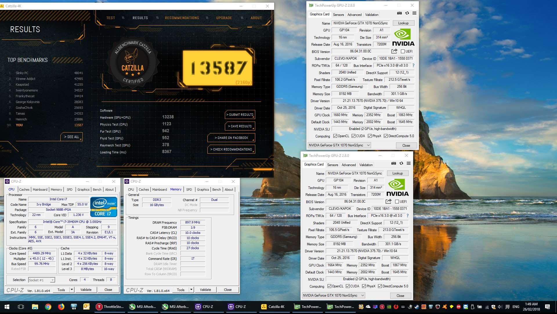Toggle DirectCompute 5.0 checkbox in upper GPU-Z
The width and height of the screenshot is (557, 314).
pyautogui.click(x=386, y=136)
